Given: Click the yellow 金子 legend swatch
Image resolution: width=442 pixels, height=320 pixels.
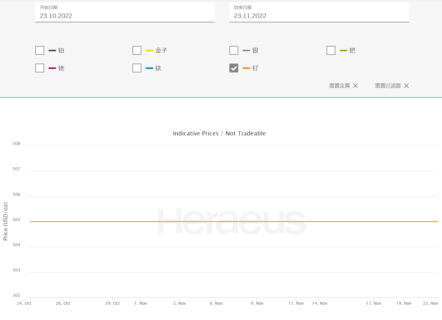Looking at the screenshot, I should point(149,51).
